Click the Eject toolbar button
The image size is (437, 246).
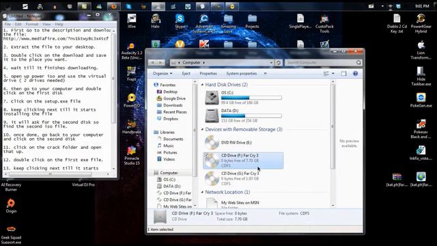tap(186, 73)
